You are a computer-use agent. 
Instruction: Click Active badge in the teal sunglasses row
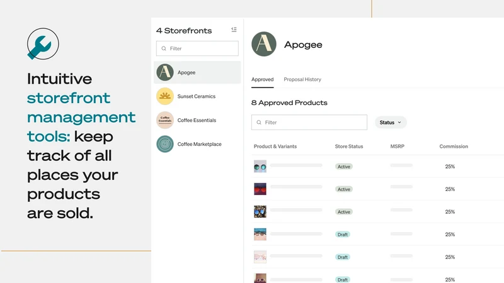[x=343, y=167]
